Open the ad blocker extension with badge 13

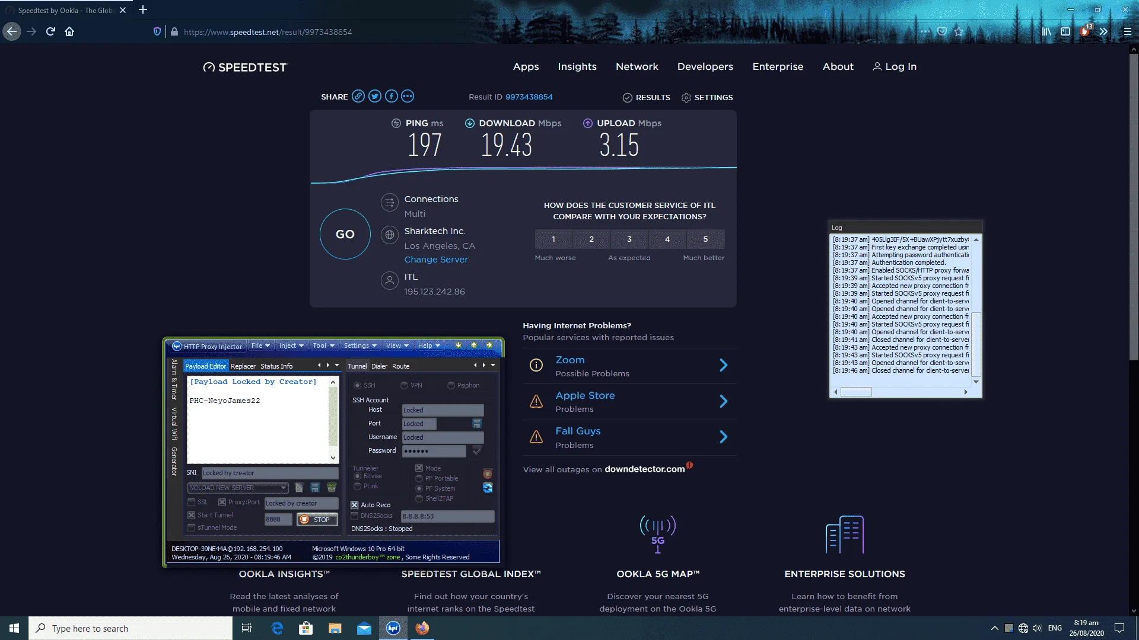tap(1085, 31)
